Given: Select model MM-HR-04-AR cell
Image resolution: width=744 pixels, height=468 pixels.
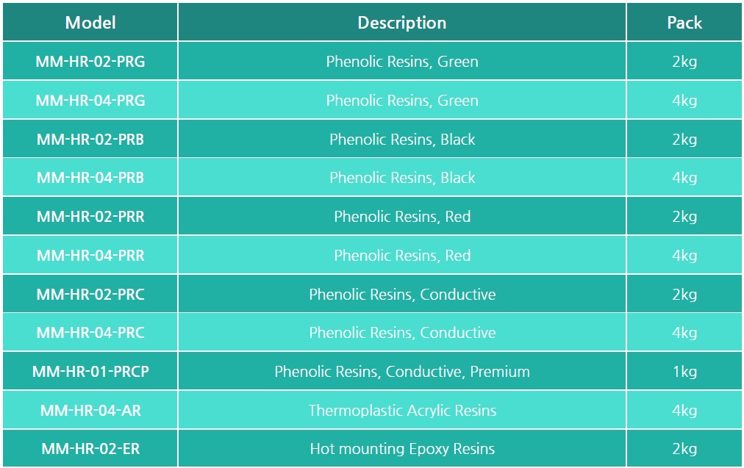Looking at the screenshot, I should (90, 410).
